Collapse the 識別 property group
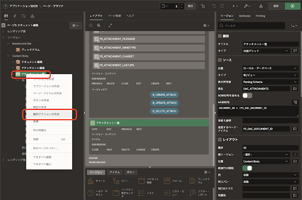302x200 pixels. 220,36
